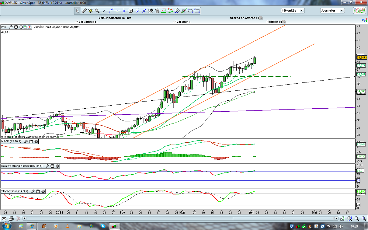Screen dimensions: 368x230
Task: Select the ellipse drawing tool
Action: (x=190, y=11)
